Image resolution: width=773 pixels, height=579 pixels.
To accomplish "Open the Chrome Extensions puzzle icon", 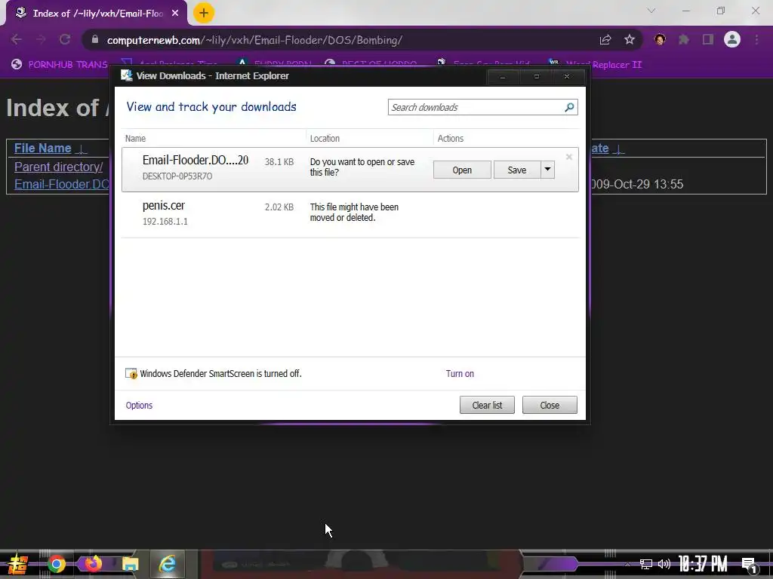I will coord(684,39).
